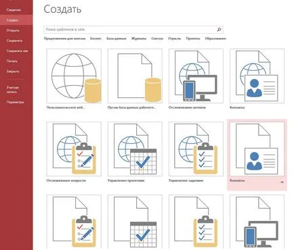Click the Проекты search suggestion

193,39
